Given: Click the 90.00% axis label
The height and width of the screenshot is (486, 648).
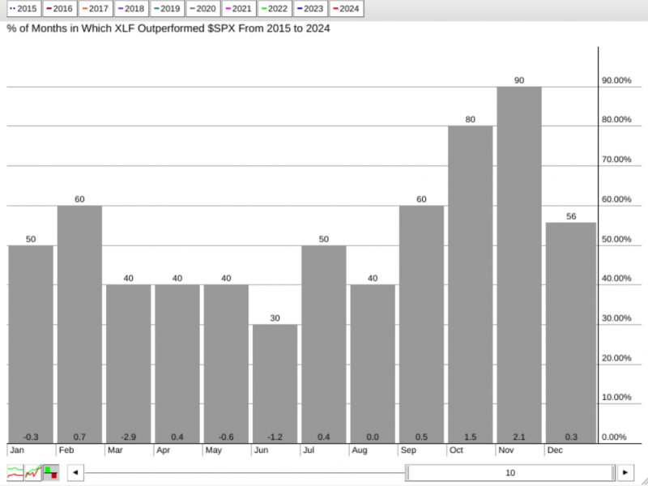Looking at the screenshot, I should [x=616, y=80].
